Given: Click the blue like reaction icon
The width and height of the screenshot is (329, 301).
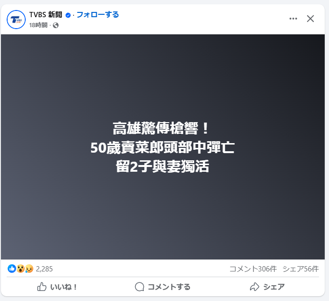Looking at the screenshot, I should pos(12,269).
